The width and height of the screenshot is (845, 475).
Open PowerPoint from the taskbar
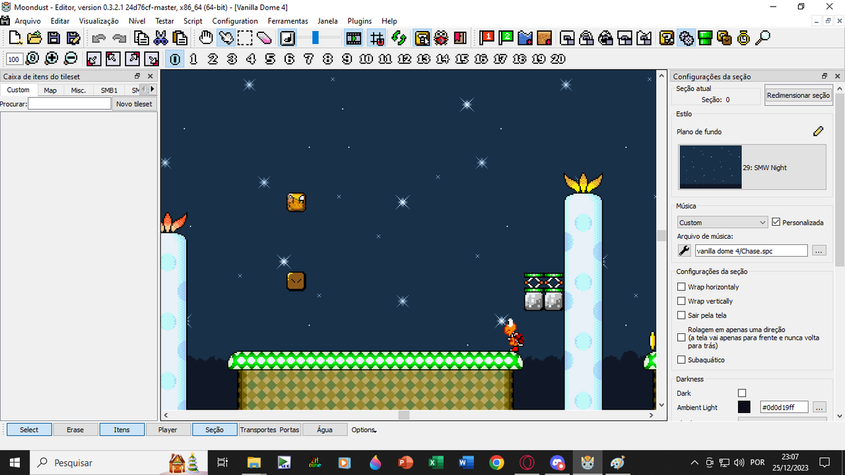[405, 462]
